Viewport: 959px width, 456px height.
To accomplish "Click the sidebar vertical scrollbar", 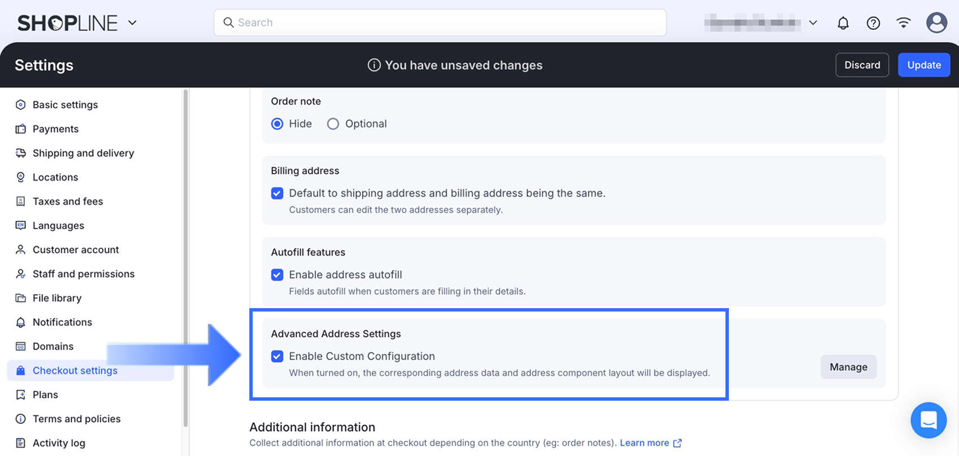I will tap(185, 257).
